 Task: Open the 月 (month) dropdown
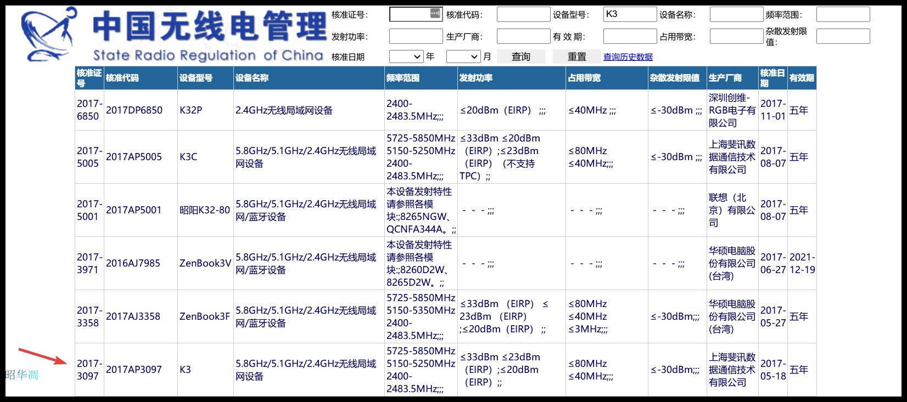coord(463,56)
